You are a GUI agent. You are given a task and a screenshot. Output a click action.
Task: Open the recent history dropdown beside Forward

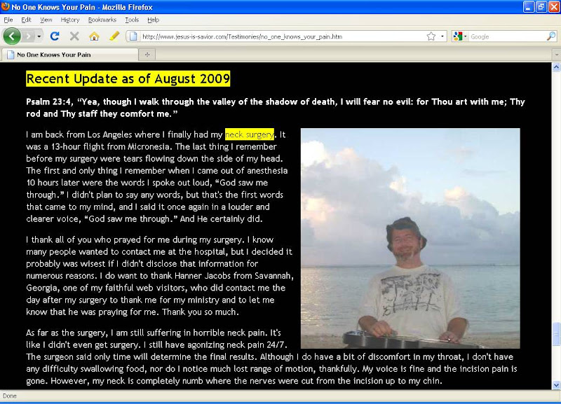39,36
